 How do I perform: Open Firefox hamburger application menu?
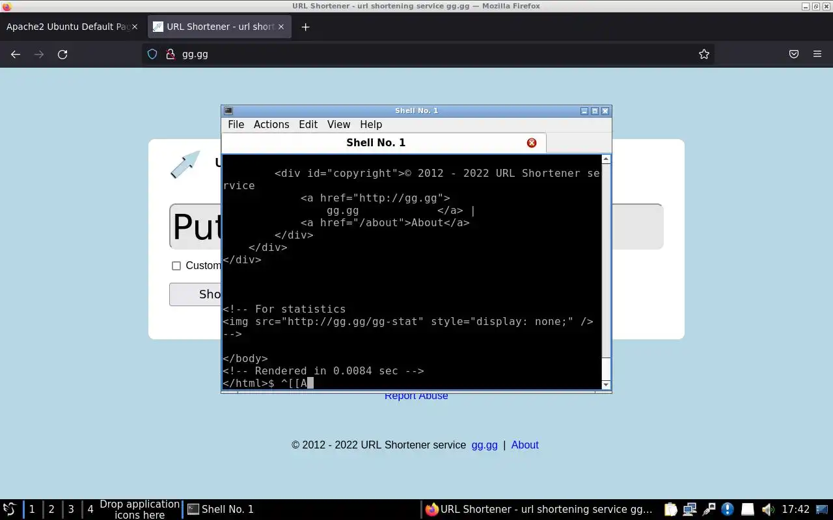[x=817, y=55]
